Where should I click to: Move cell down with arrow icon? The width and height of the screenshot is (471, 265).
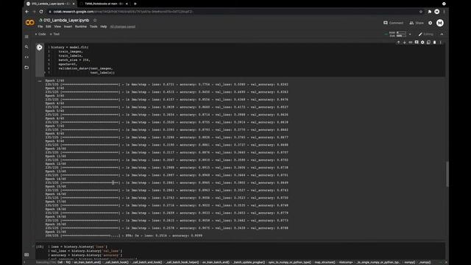(x=404, y=43)
